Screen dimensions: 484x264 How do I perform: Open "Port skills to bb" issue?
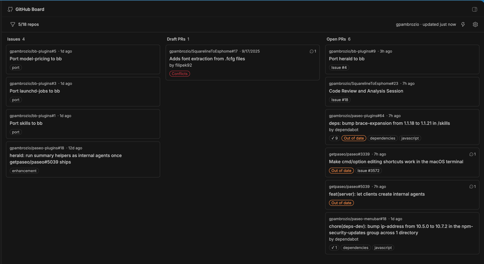click(26, 123)
